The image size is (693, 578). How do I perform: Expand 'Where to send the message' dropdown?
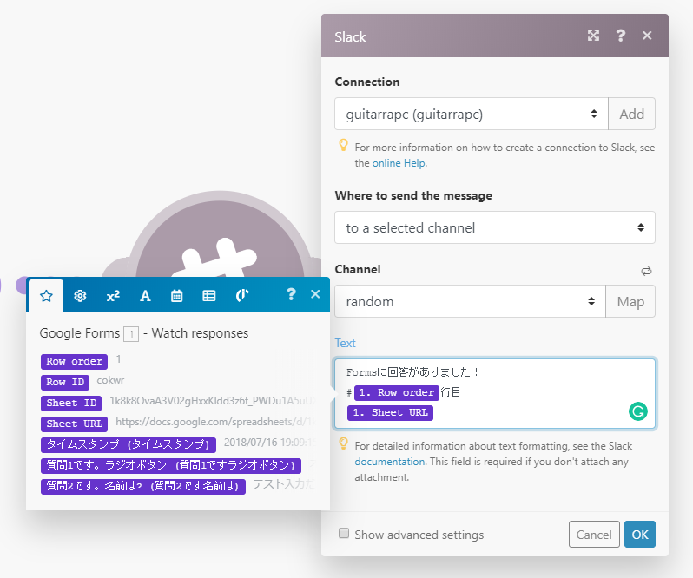[494, 227]
